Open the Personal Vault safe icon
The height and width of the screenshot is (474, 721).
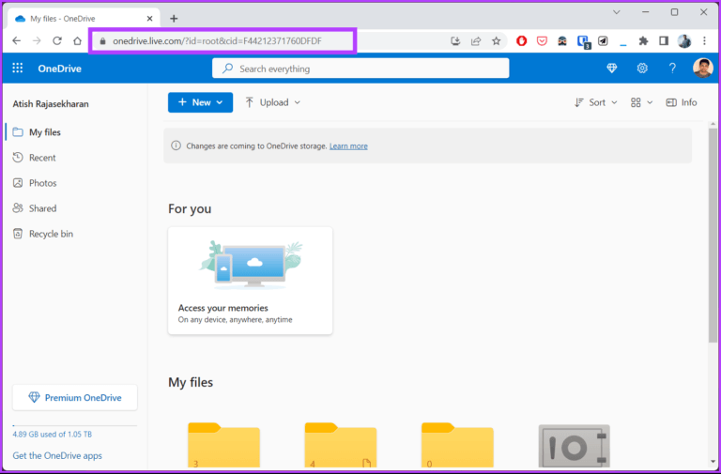tap(574, 446)
